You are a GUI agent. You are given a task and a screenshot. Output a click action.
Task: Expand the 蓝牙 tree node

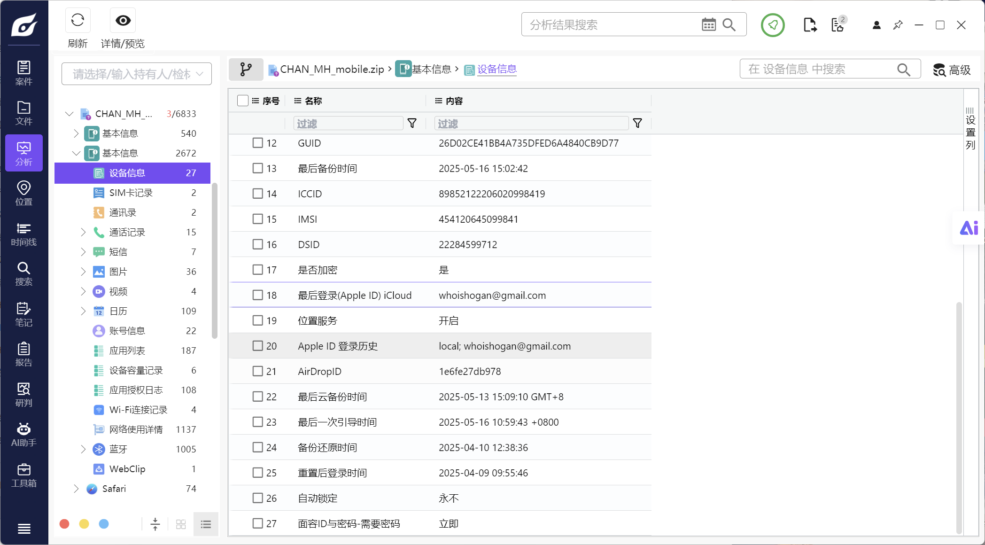(x=83, y=449)
